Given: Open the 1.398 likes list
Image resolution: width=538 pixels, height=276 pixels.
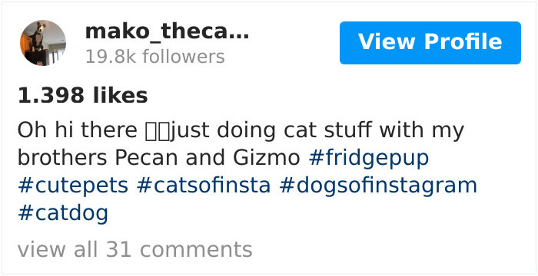Looking at the screenshot, I should 83,95.
